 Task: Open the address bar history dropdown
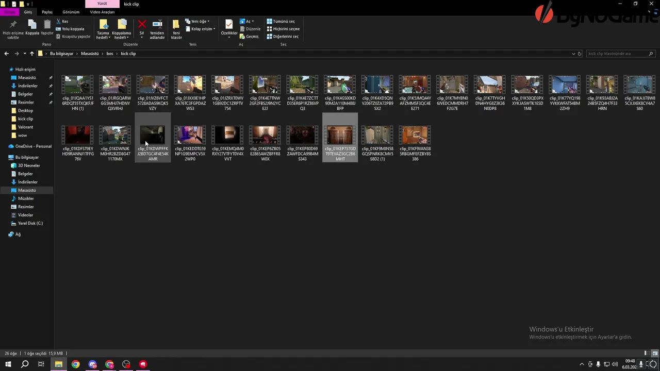tap(573, 54)
